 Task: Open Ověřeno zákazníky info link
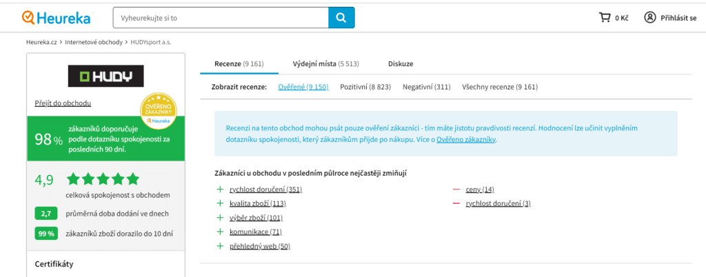pos(467,140)
